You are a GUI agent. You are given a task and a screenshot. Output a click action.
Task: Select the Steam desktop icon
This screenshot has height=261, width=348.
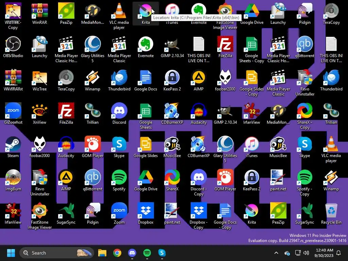click(13, 147)
